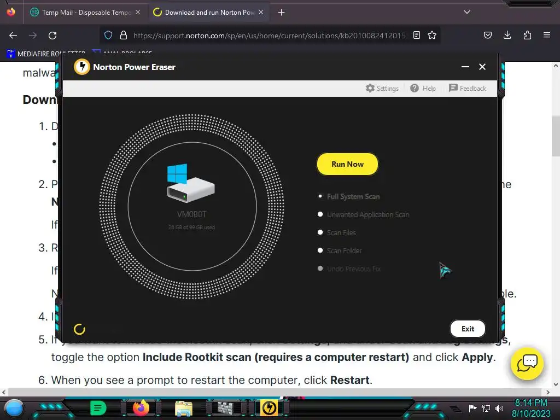
Task: Bookmark this page with star
Action: click(x=432, y=35)
